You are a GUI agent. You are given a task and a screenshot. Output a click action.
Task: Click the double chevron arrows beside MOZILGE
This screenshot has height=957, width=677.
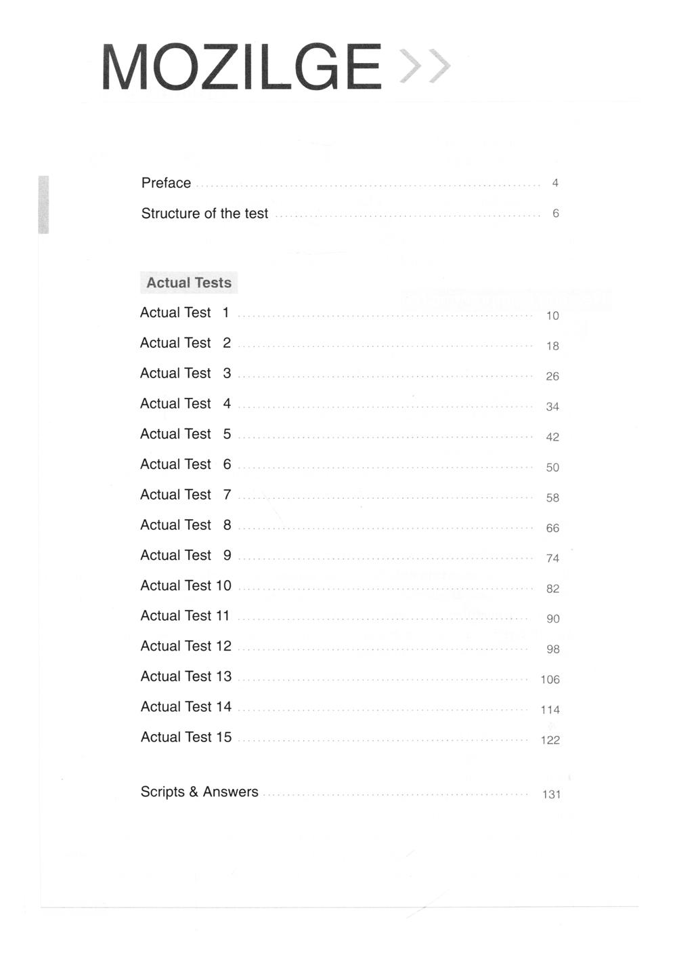pyautogui.click(x=425, y=66)
